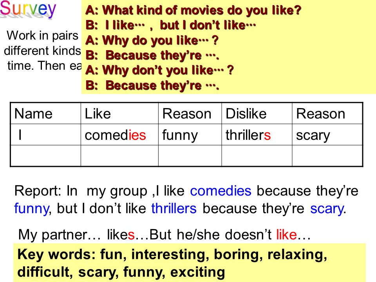Select the Name column header cell
376x282 pixels.
pos(45,114)
